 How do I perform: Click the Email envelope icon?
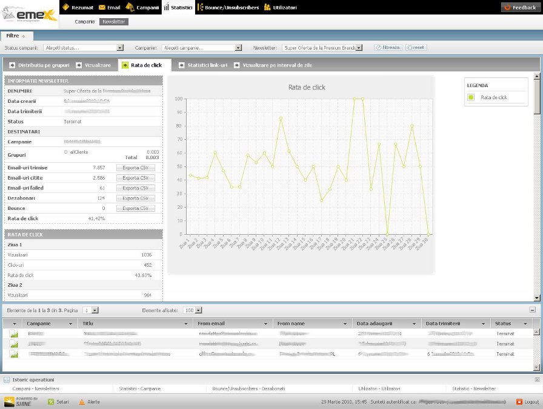[x=102, y=7]
